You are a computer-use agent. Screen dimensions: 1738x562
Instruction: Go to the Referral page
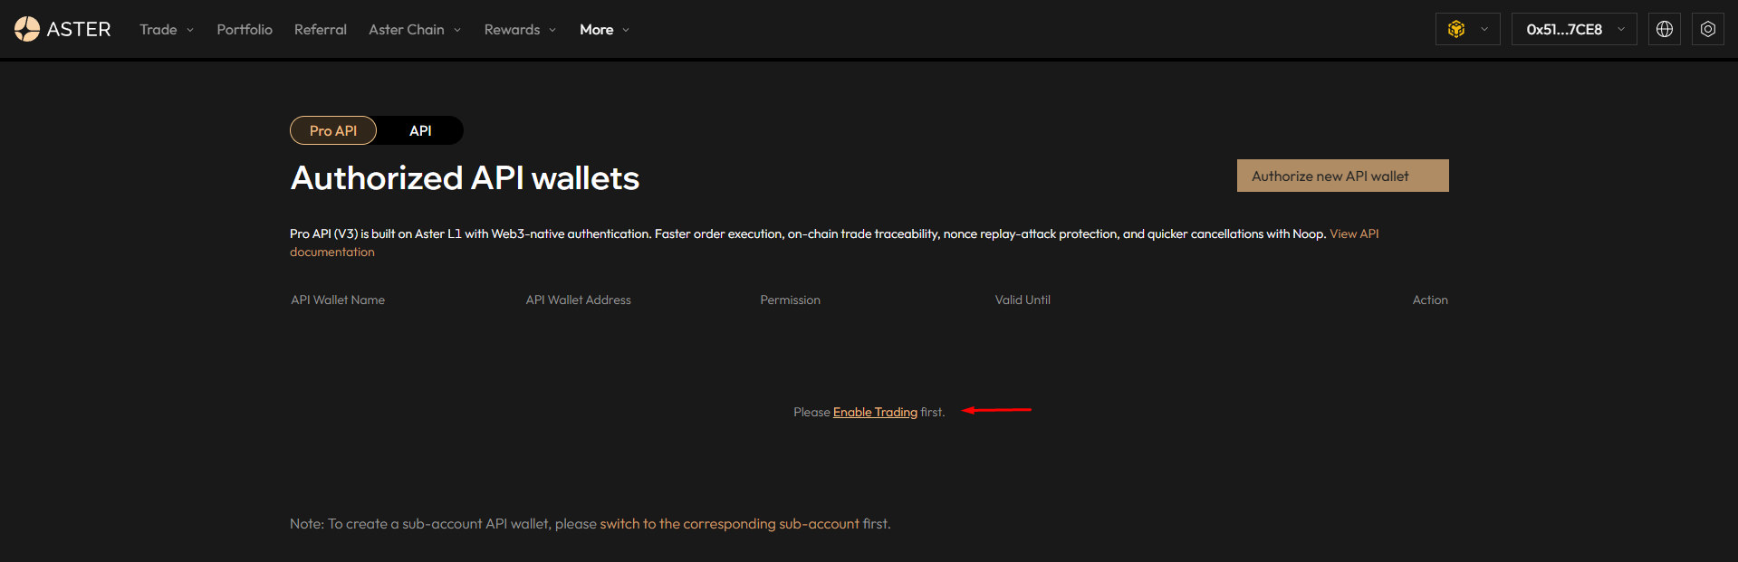(x=321, y=30)
